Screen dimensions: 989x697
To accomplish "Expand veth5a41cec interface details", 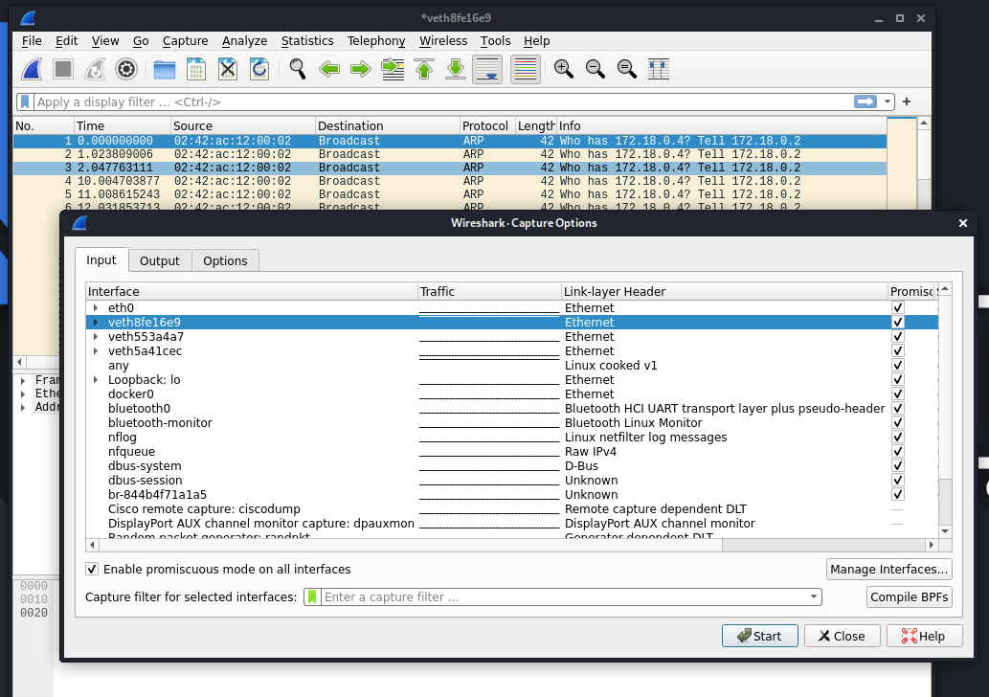I will click(x=96, y=350).
